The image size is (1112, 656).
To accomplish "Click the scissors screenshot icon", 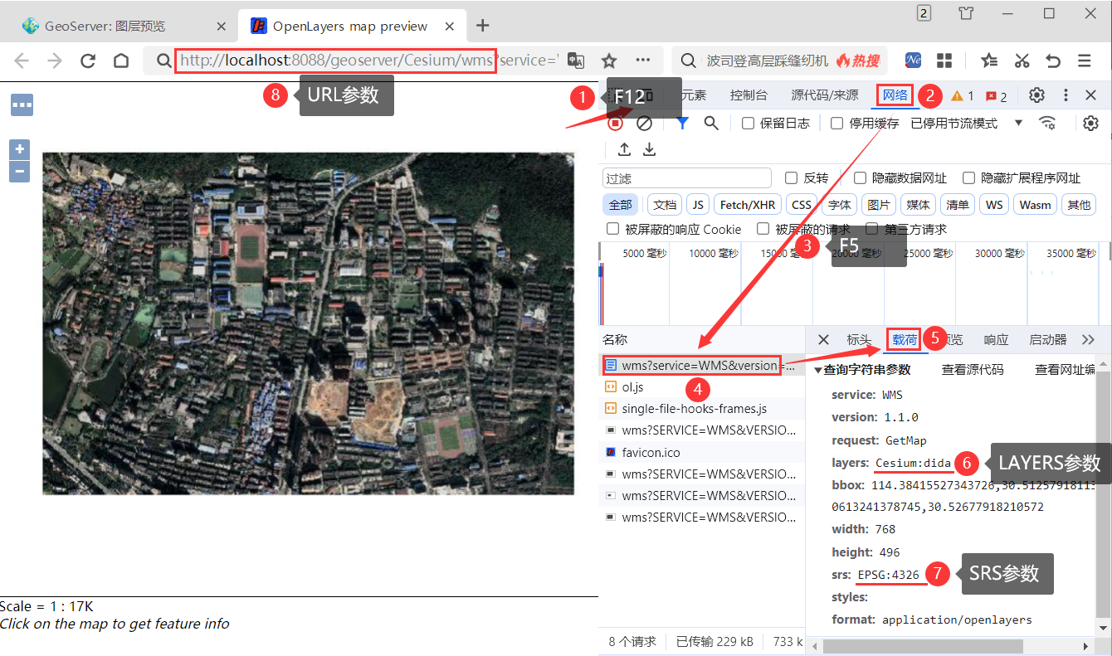I will [1022, 61].
